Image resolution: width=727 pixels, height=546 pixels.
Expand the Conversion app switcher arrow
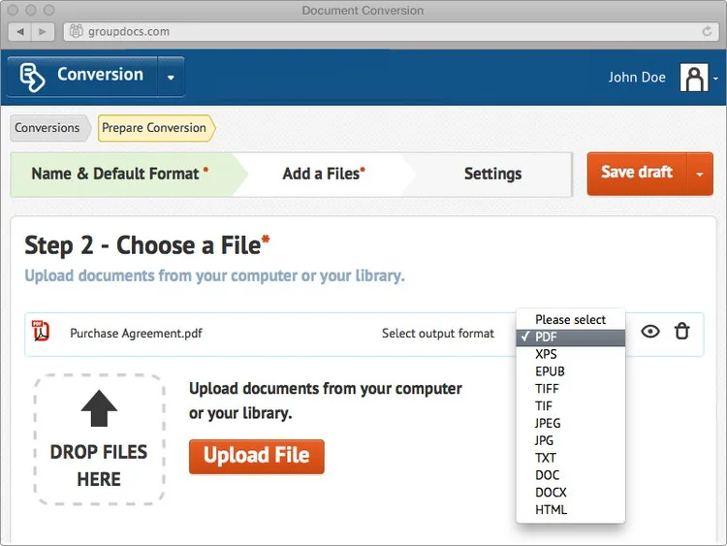click(171, 77)
